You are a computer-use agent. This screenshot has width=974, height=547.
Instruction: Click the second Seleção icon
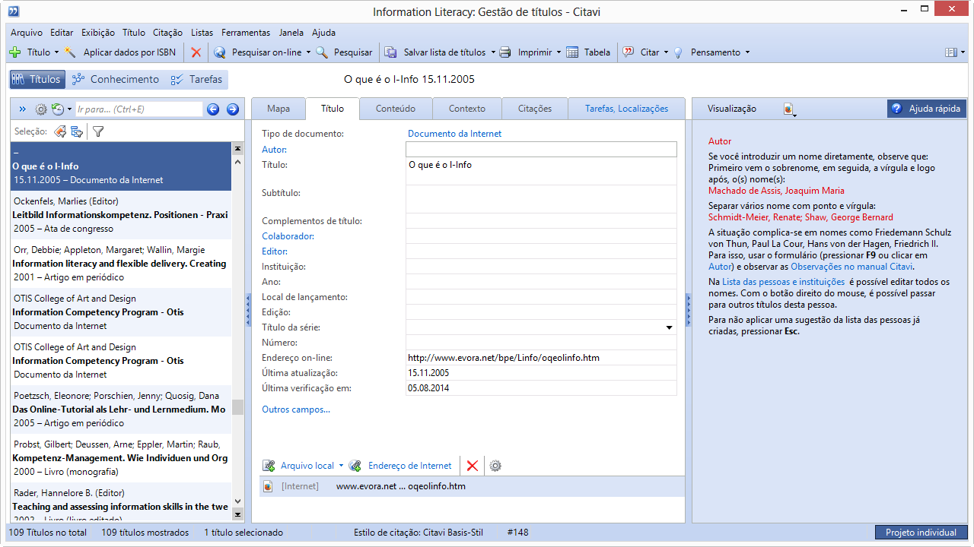(x=77, y=131)
